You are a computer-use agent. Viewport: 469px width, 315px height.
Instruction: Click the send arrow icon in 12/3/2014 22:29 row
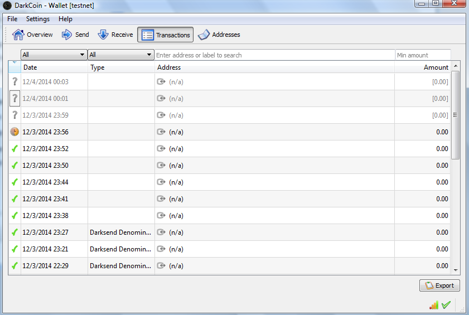(x=161, y=265)
